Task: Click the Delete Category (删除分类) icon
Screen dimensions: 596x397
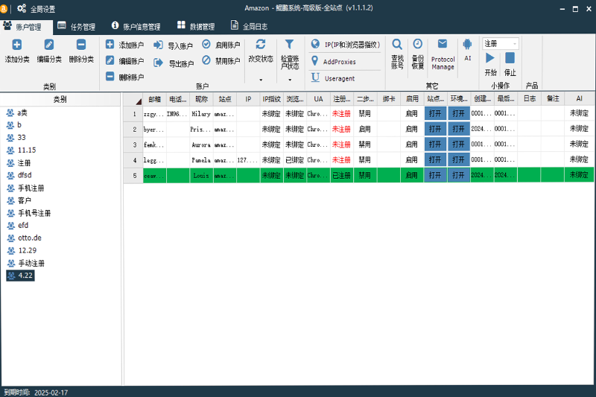Action: [81, 45]
